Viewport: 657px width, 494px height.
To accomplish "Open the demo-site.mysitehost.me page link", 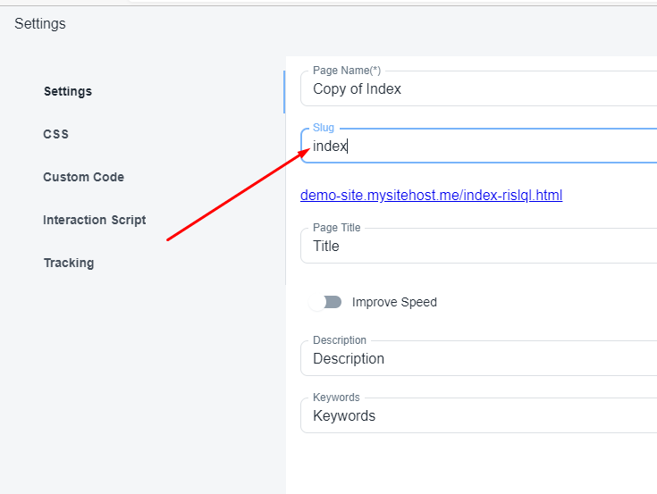I will point(431,195).
